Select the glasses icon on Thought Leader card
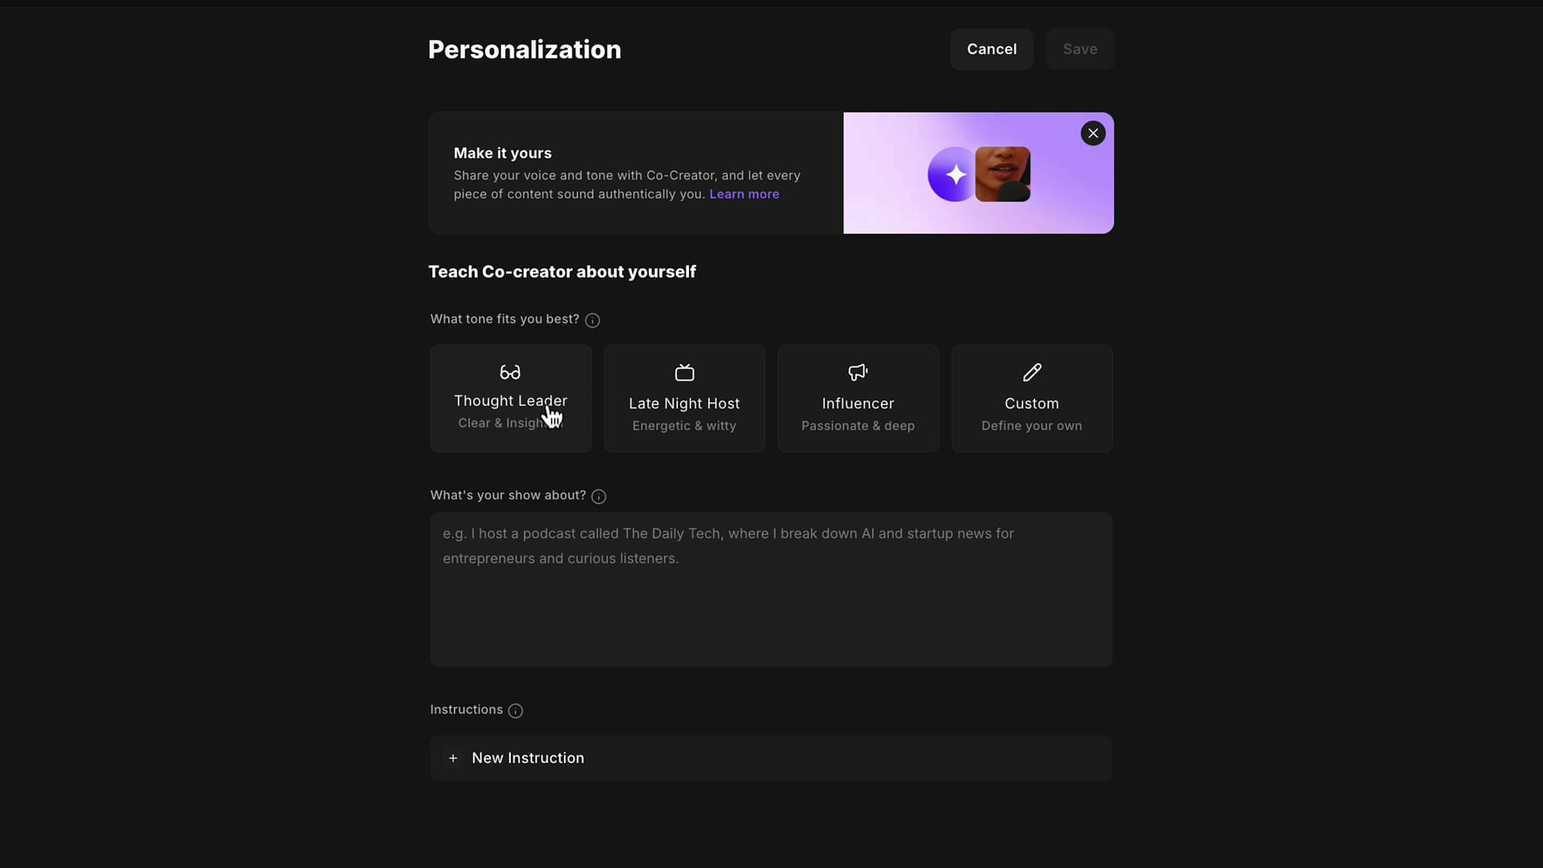 coord(510,371)
